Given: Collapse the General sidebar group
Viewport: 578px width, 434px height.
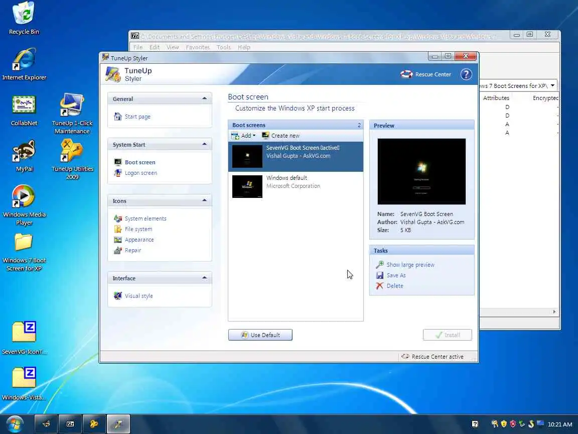Looking at the screenshot, I should pos(205,98).
